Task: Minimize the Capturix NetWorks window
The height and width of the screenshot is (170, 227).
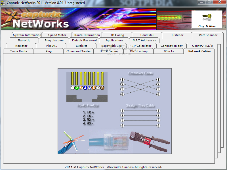Action: click(201, 2)
